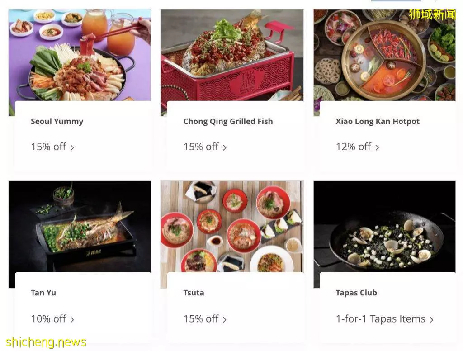Select the Seoul Yummy restaurant title
The image size is (463, 351).
coord(57,121)
